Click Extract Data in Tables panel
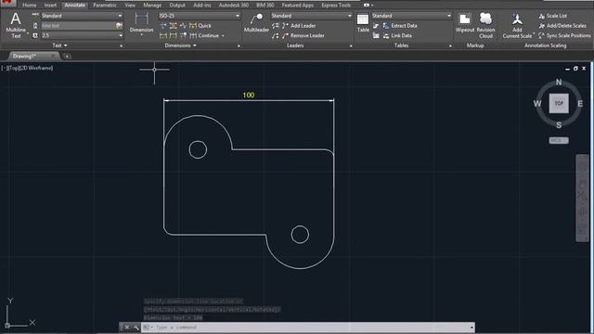Image resolution: width=594 pixels, height=334 pixels. [x=400, y=26]
